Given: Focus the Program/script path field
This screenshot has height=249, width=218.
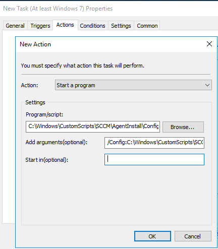Looking at the screenshot, I should 93,127.
